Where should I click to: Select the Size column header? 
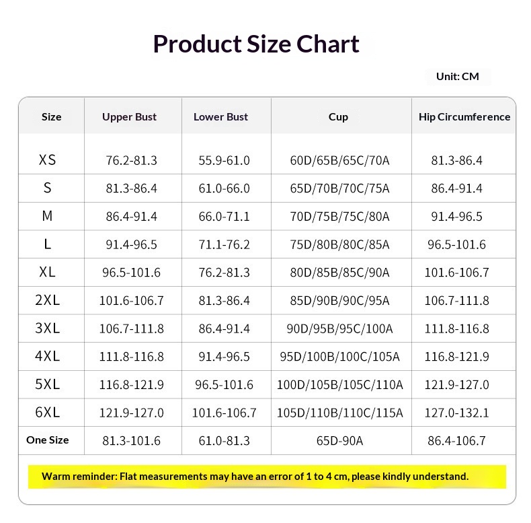(51, 116)
